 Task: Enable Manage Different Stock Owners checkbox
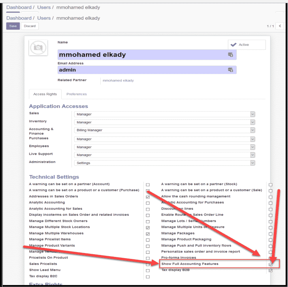pyautogui.click(x=148, y=222)
